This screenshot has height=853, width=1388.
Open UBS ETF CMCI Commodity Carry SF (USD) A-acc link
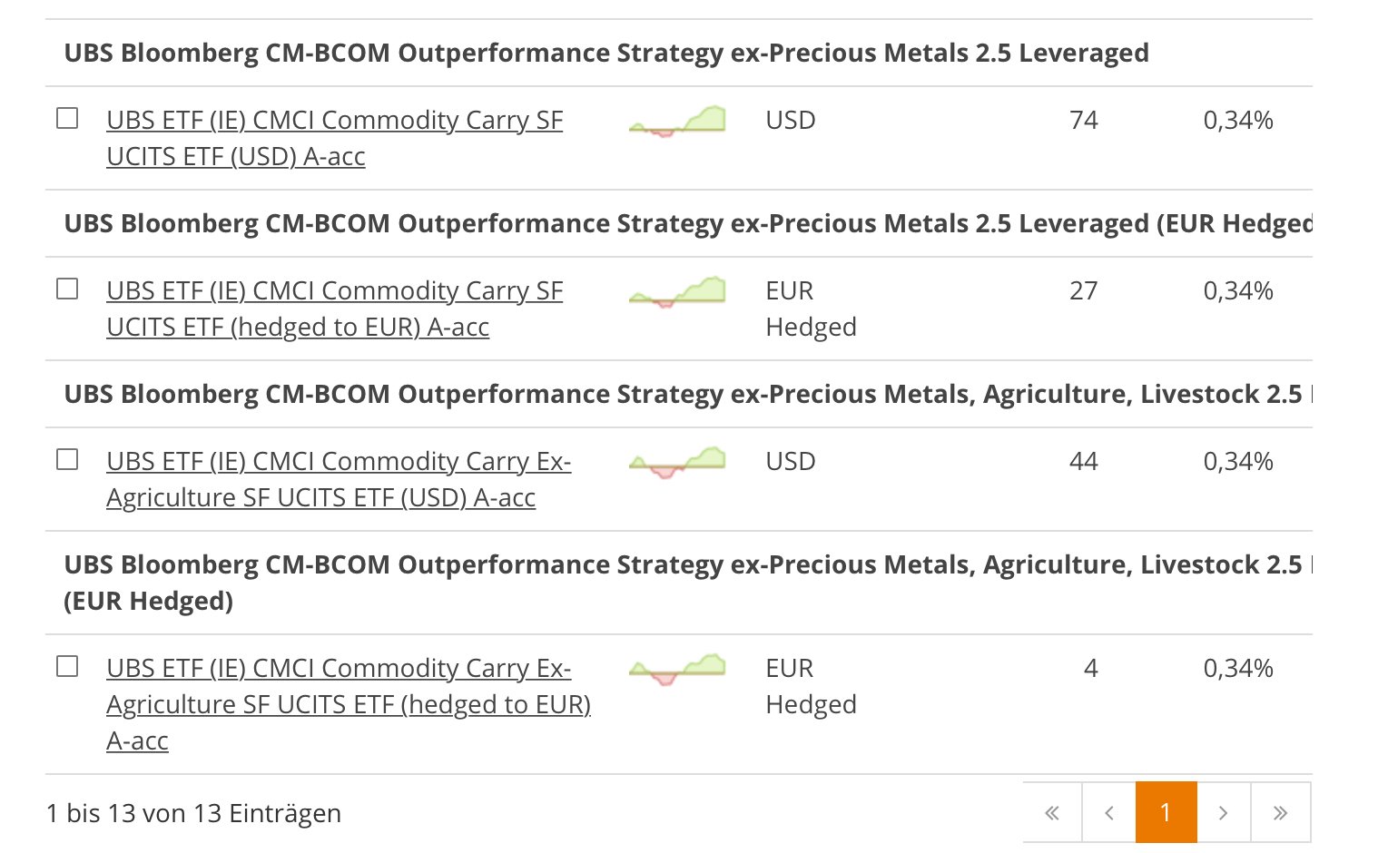tap(335, 138)
